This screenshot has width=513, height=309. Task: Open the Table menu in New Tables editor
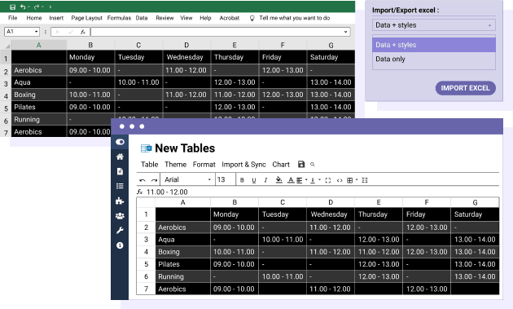tap(150, 165)
